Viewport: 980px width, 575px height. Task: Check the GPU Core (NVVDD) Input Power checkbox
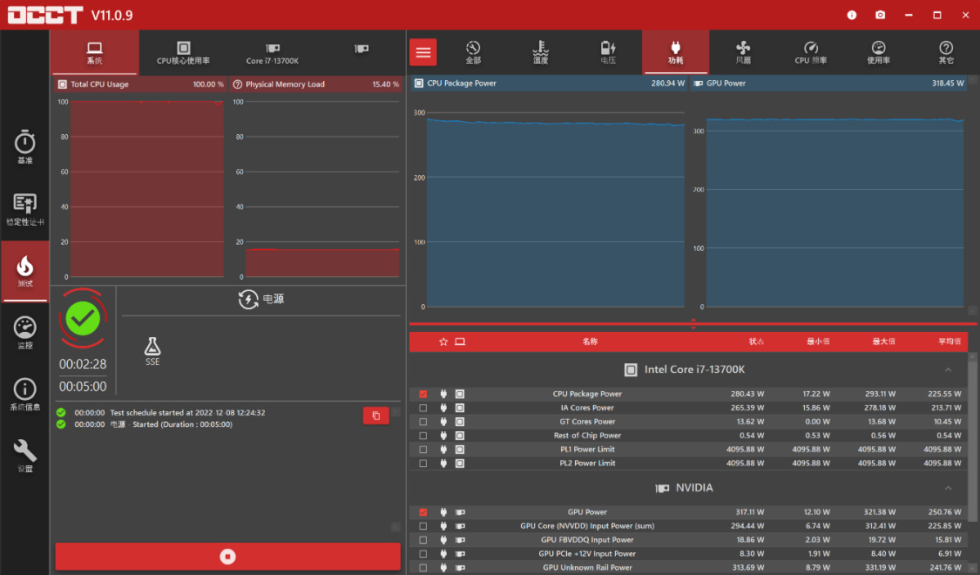click(x=423, y=526)
